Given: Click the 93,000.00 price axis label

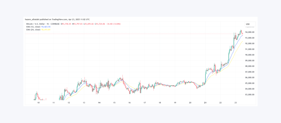Looking at the screenshot, I should point(249,38).
